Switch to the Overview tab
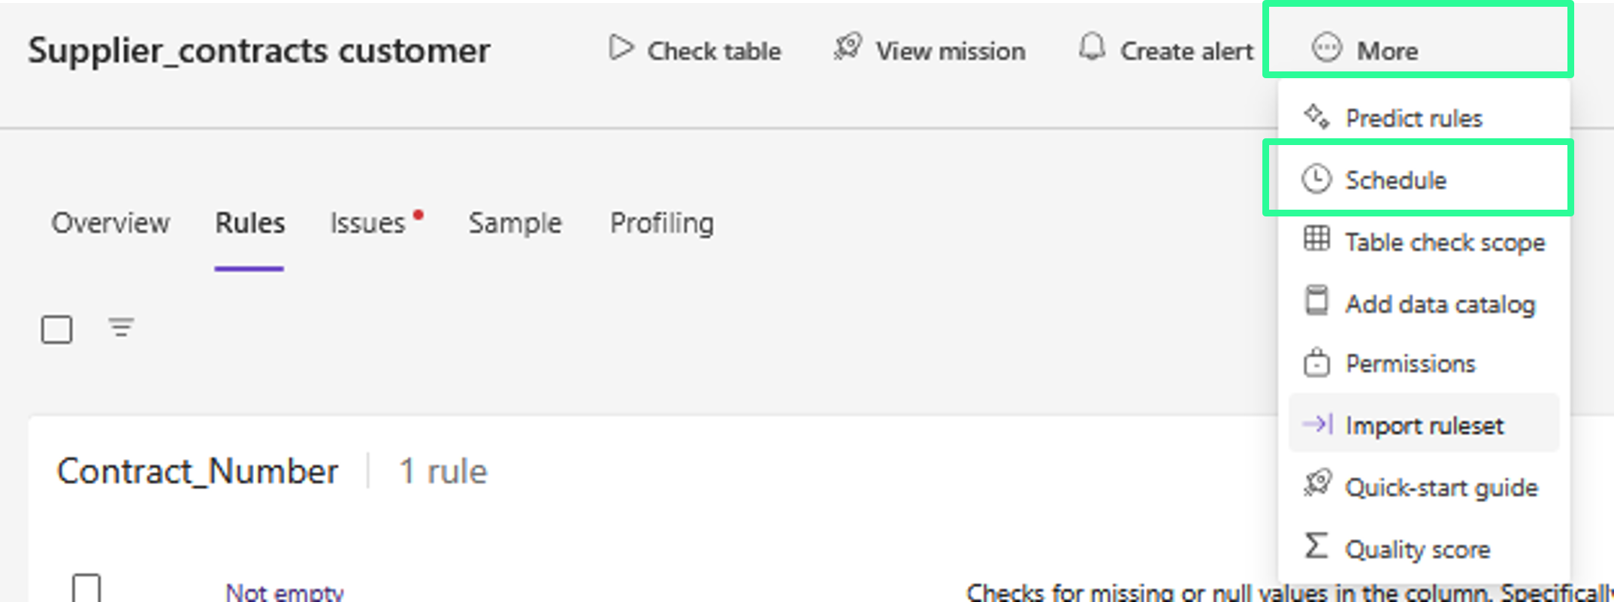The image size is (1614, 602). [110, 223]
